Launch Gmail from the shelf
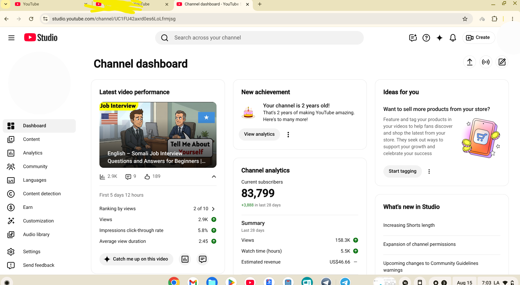Screen dimensions: 520x285 click(x=193, y=282)
